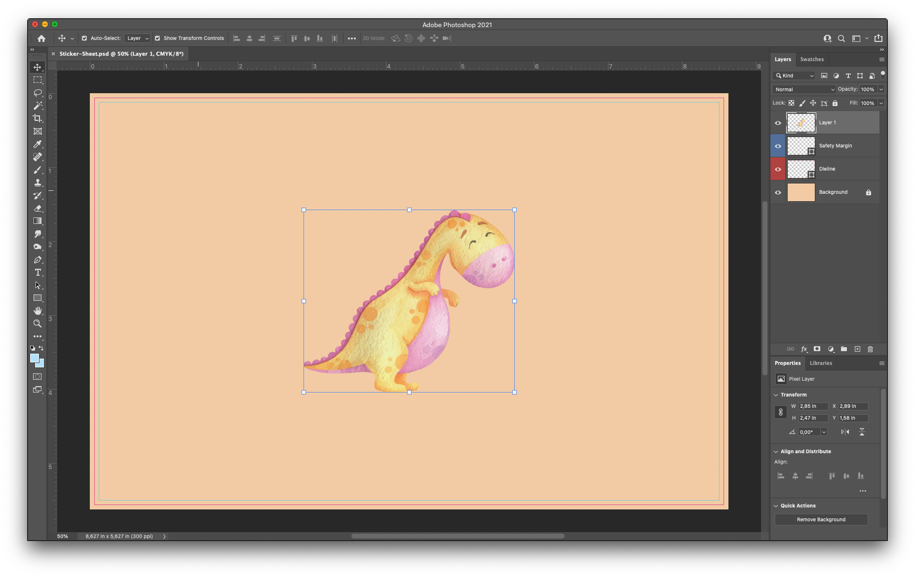Select the Eyedropper tool
This screenshot has width=915, height=577.
[x=38, y=144]
